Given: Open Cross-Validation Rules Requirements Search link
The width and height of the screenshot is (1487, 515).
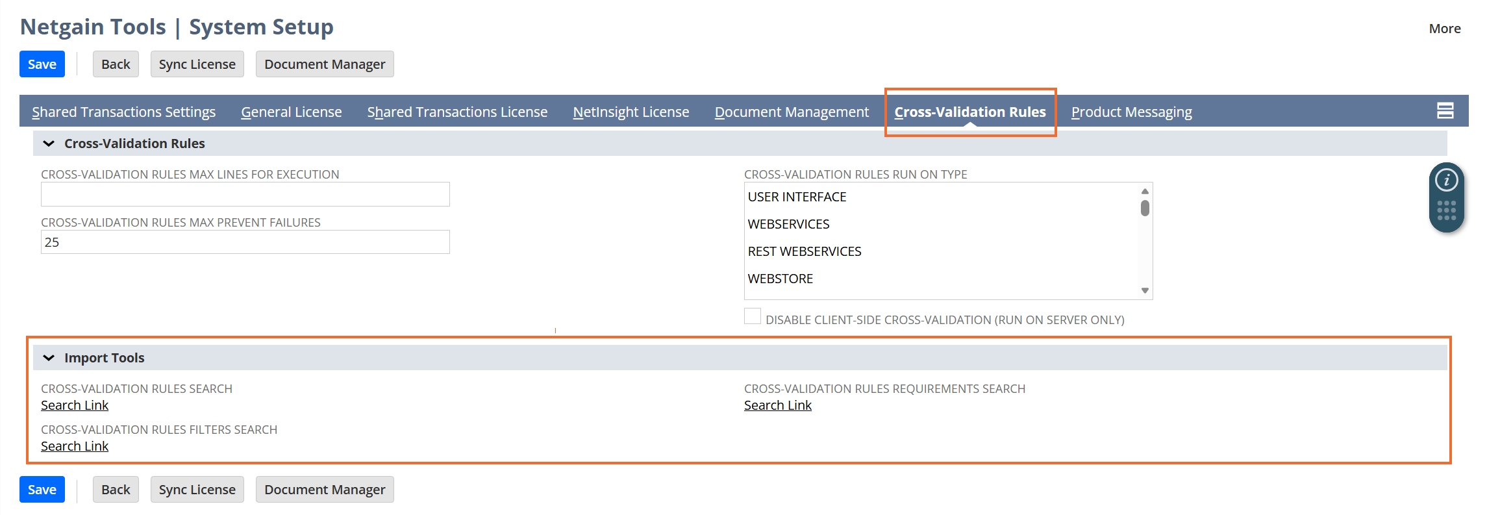Looking at the screenshot, I should 778,405.
